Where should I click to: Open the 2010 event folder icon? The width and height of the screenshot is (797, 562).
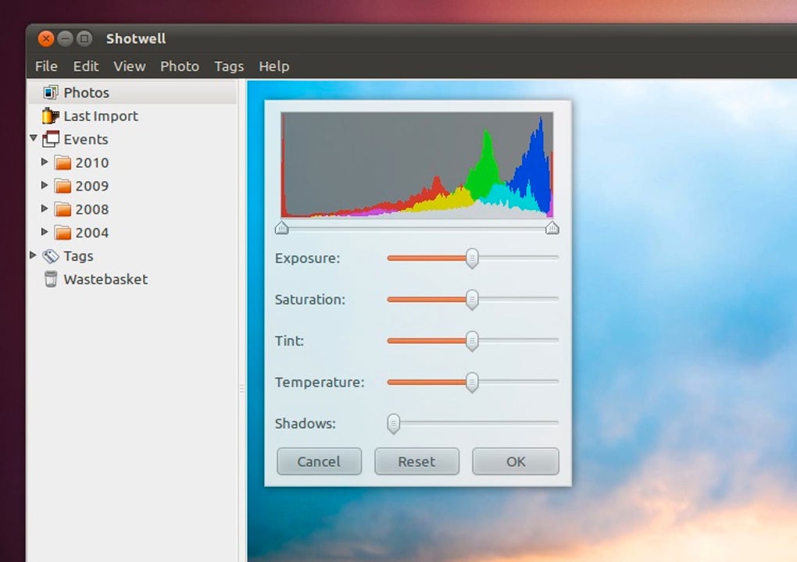click(x=63, y=163)
